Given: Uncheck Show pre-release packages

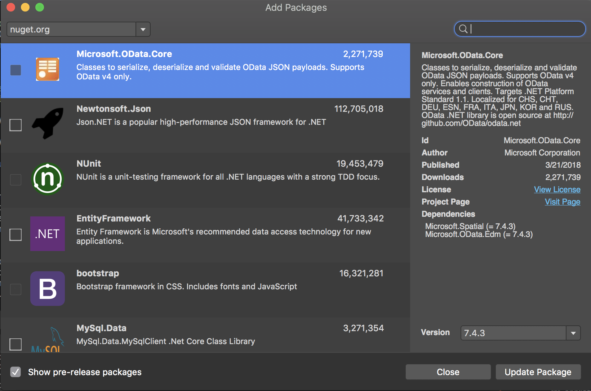Looking at the screenshot, I should pyautogui.click(x=15, y=372).
